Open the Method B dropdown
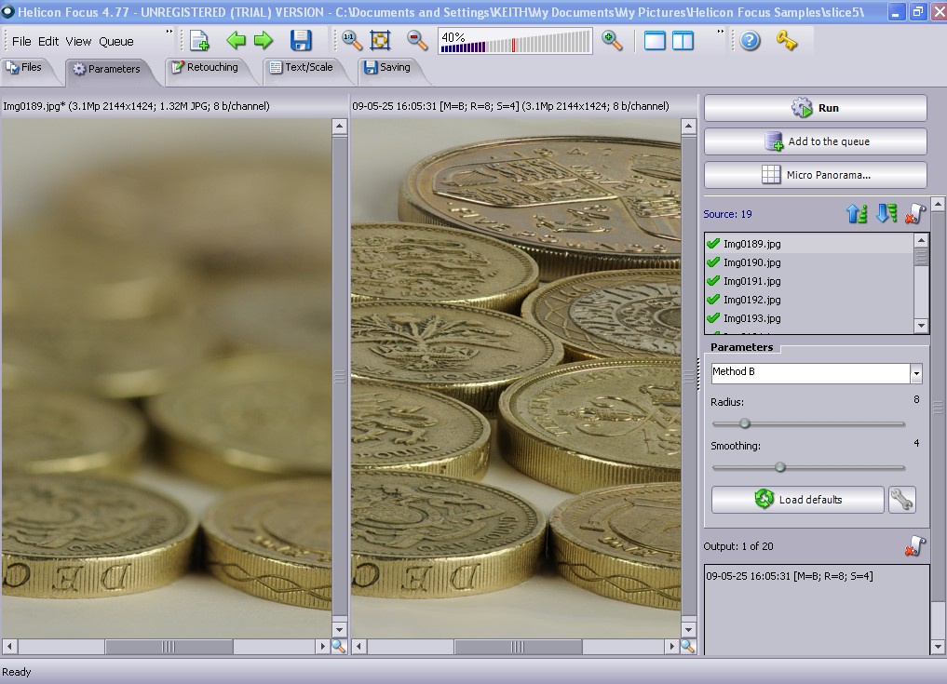Viewport: 947px width, 684px height. click(x=916, y=373)
